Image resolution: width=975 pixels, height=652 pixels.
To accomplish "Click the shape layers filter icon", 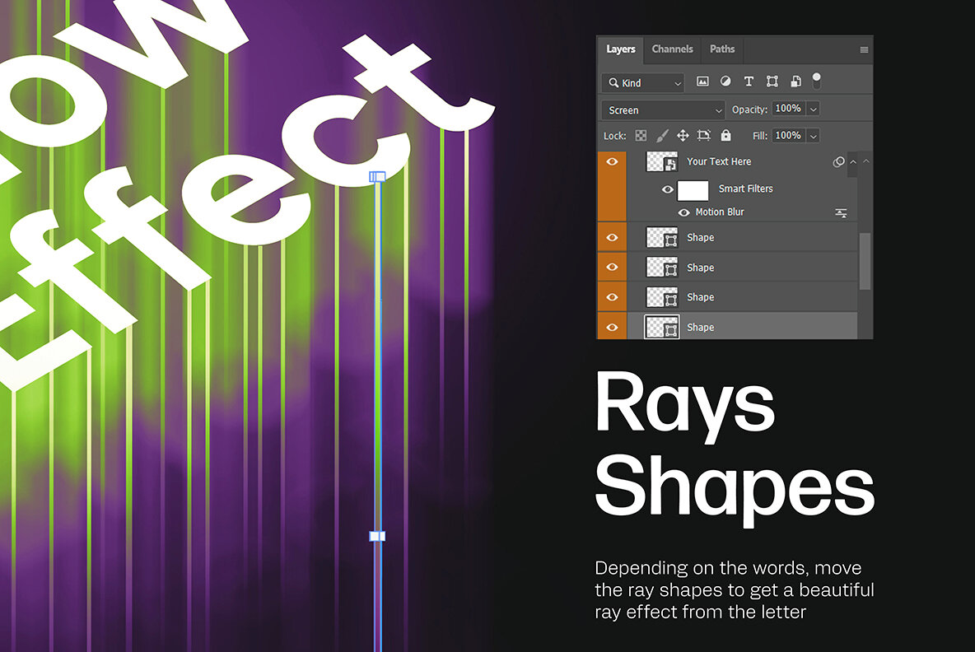I will click(771, 81).
